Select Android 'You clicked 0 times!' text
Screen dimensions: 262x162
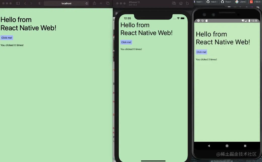click(206, 60)
